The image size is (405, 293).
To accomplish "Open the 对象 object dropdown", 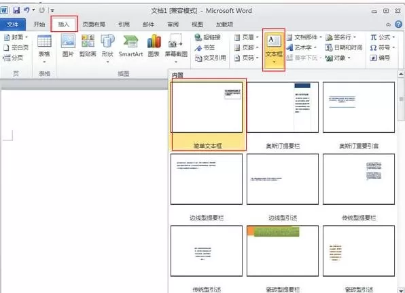I will click(x=338, y=58).
